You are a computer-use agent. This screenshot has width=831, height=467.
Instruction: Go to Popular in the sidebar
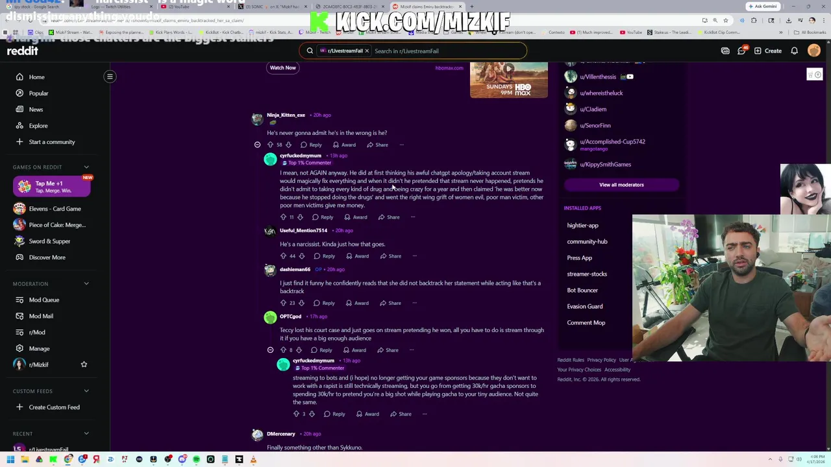pos(38,93)
